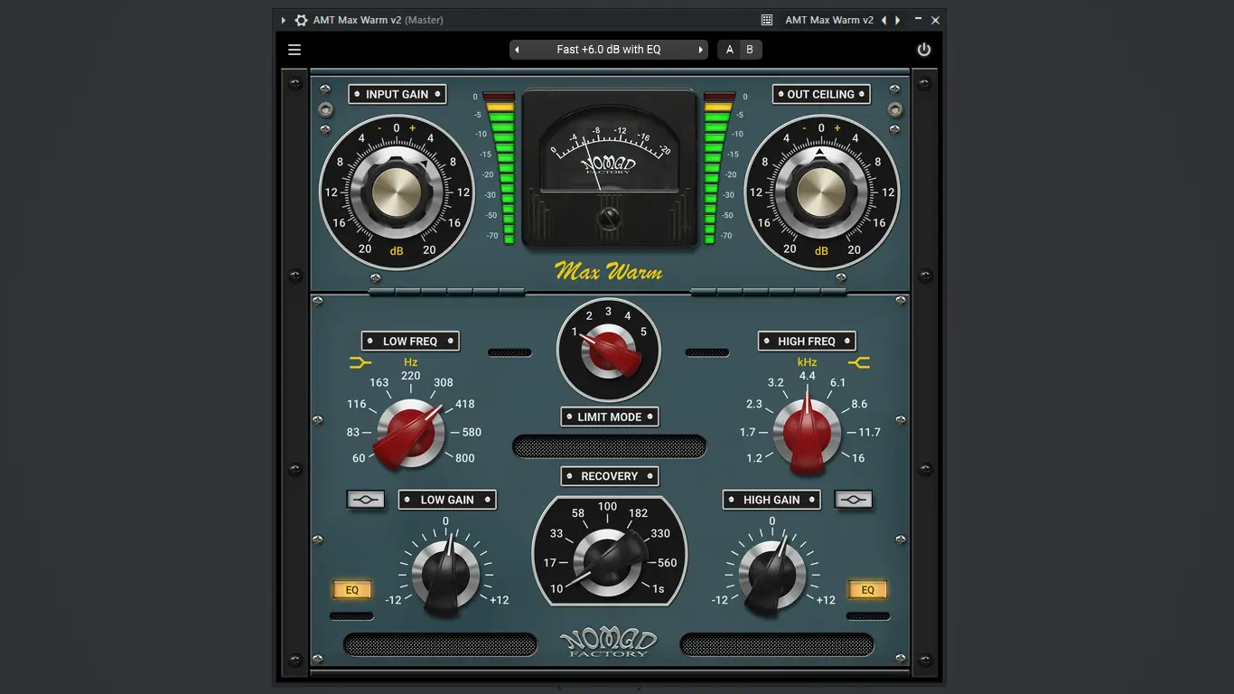The height and width of the screenshot is (694, 1234).
Task: Click the 1.2 mark on High Freq scale
Action: click(x=754, y=458)
